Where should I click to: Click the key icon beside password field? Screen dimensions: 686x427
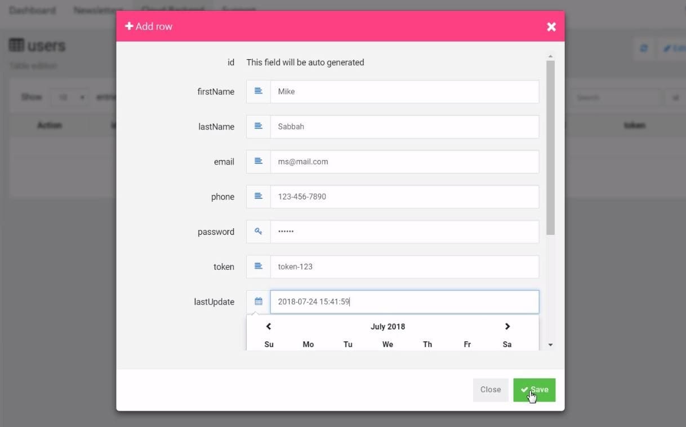259,232
